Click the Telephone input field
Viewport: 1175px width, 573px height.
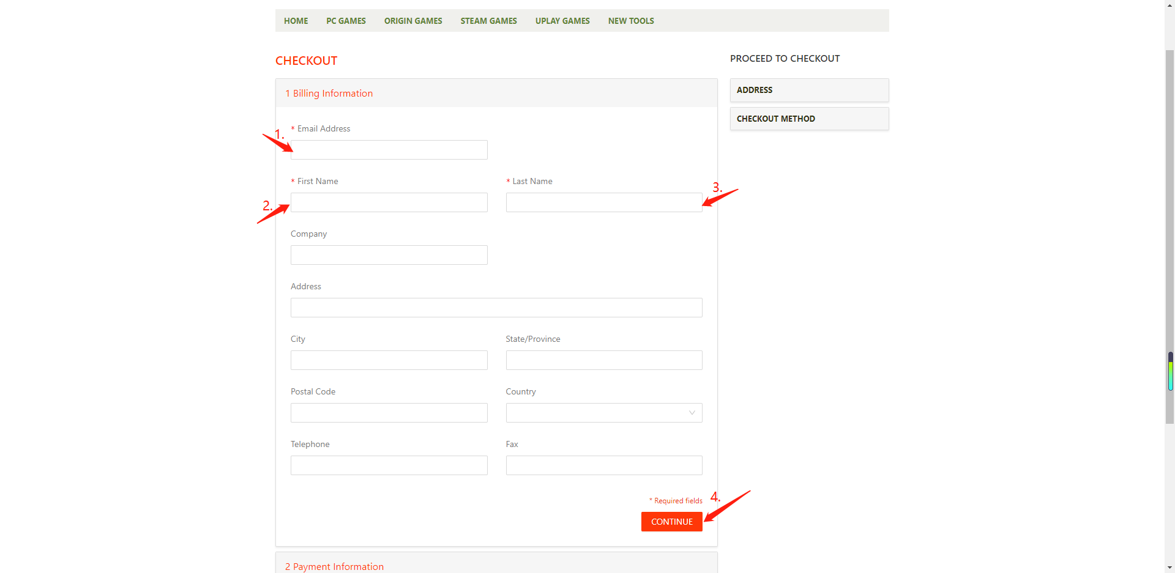pyautogui.click(x=389, y=465)
